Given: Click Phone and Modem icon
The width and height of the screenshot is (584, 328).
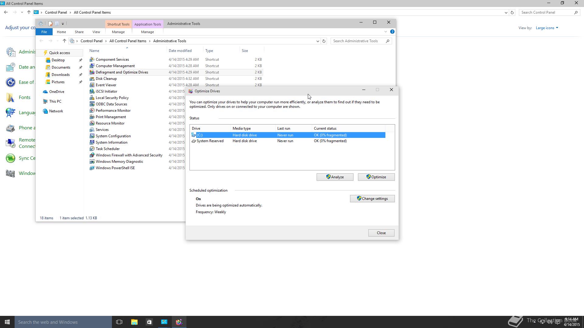Looking at the screenshot, I should [x=11, y=128].
